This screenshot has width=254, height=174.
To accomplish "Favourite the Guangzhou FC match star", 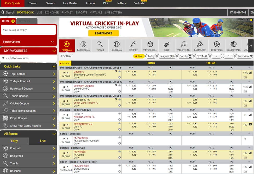I will tap(120, 100).
